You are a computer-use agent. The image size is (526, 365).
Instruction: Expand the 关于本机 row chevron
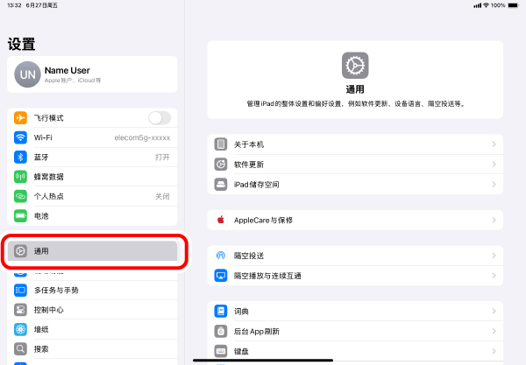[494, 144]
